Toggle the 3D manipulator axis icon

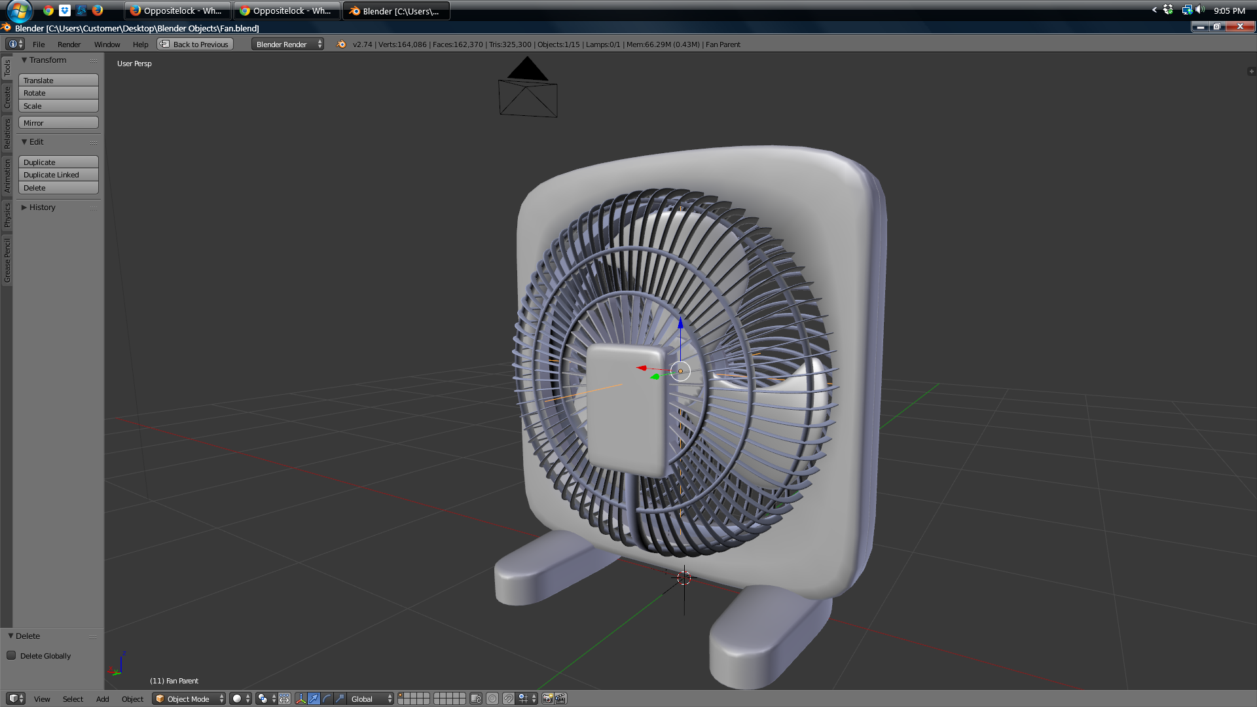(301, 698)
